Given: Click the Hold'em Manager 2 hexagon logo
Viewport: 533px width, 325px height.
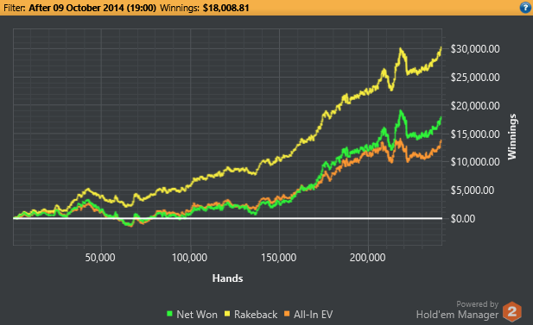Looking at the screenshot, I should (512, 311).
